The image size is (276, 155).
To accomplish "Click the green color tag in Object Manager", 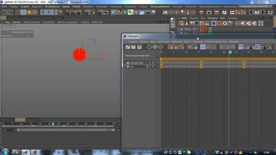I will [x=210, y=32].
